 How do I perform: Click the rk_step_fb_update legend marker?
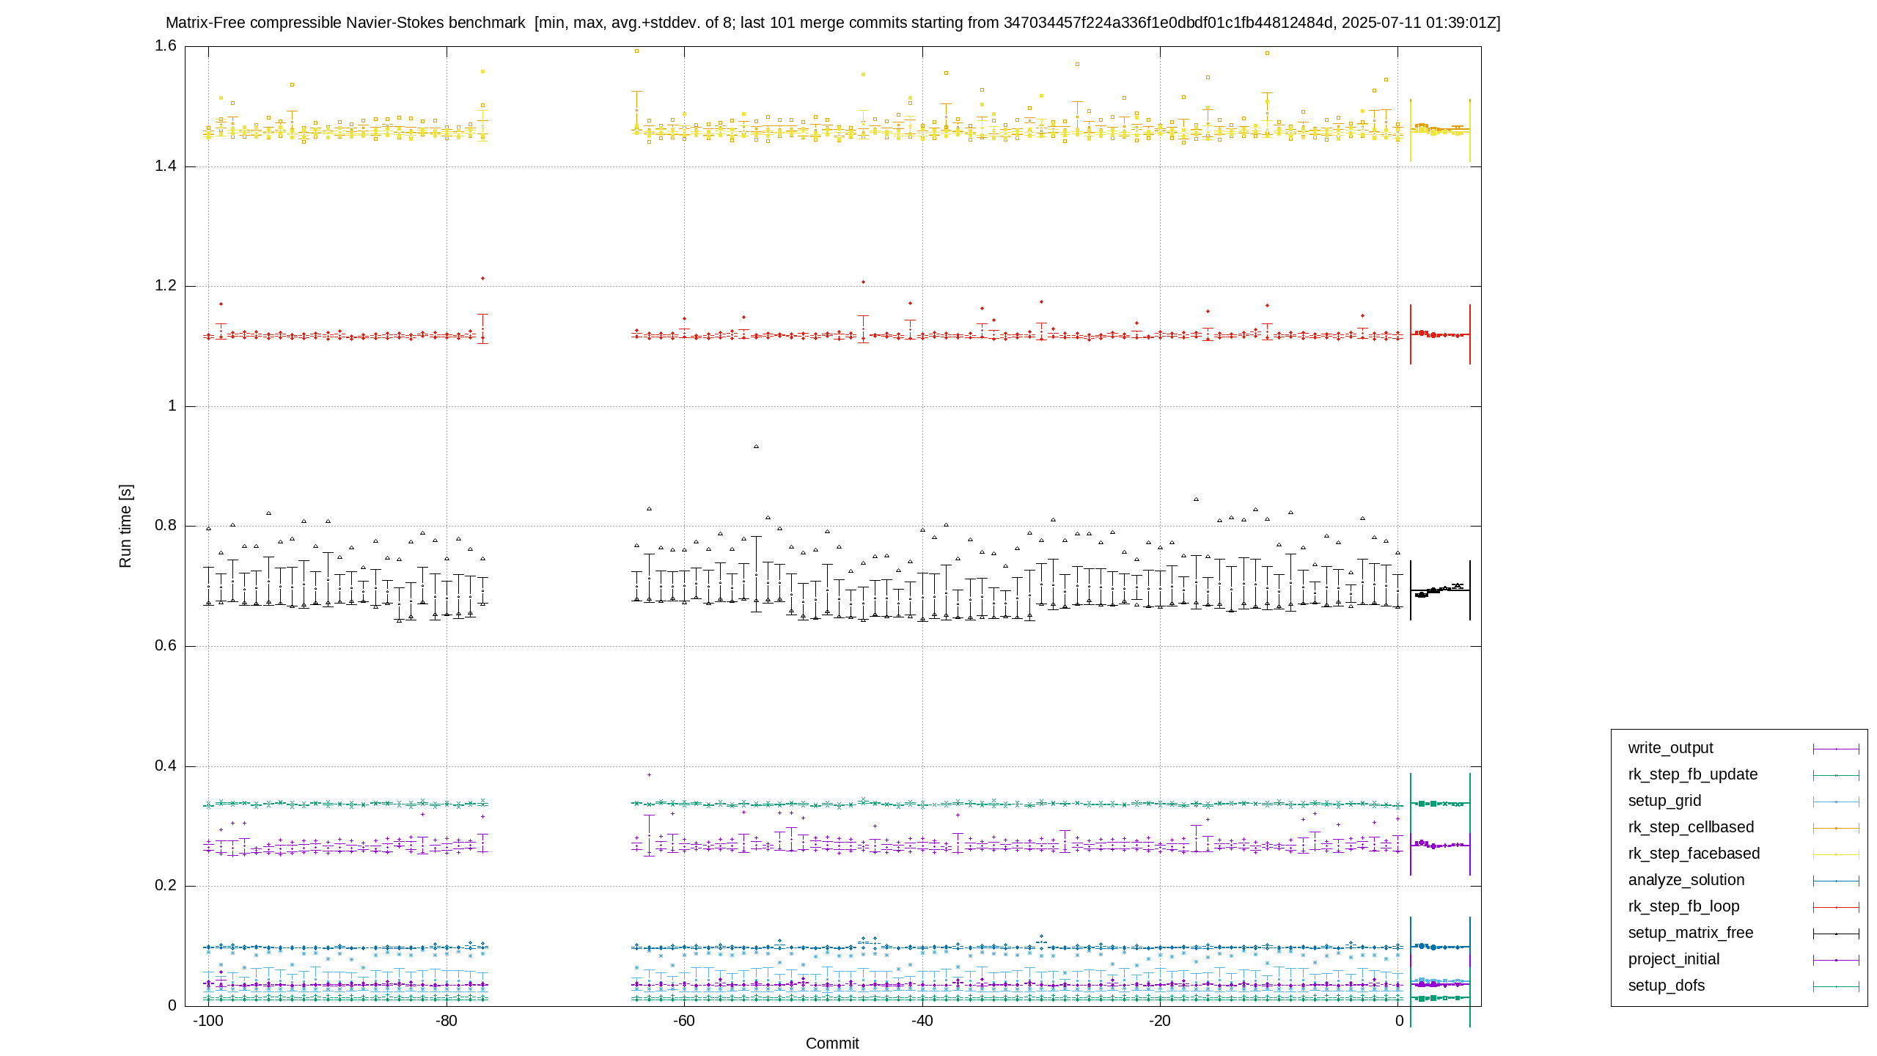[x=1836, y=775]
